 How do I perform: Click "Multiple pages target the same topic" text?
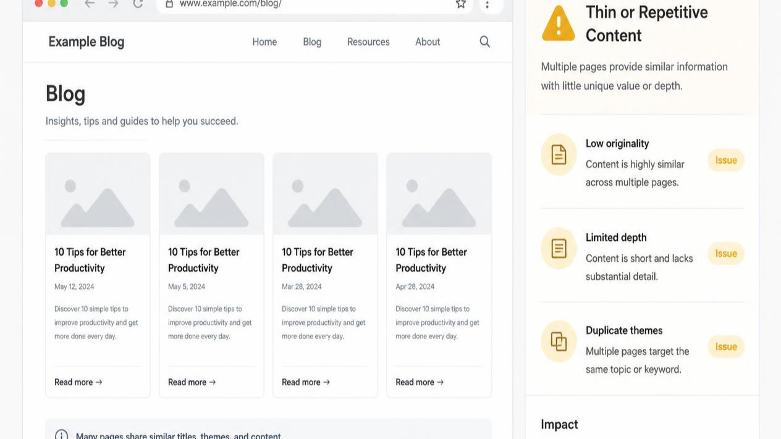pos(638,361)
